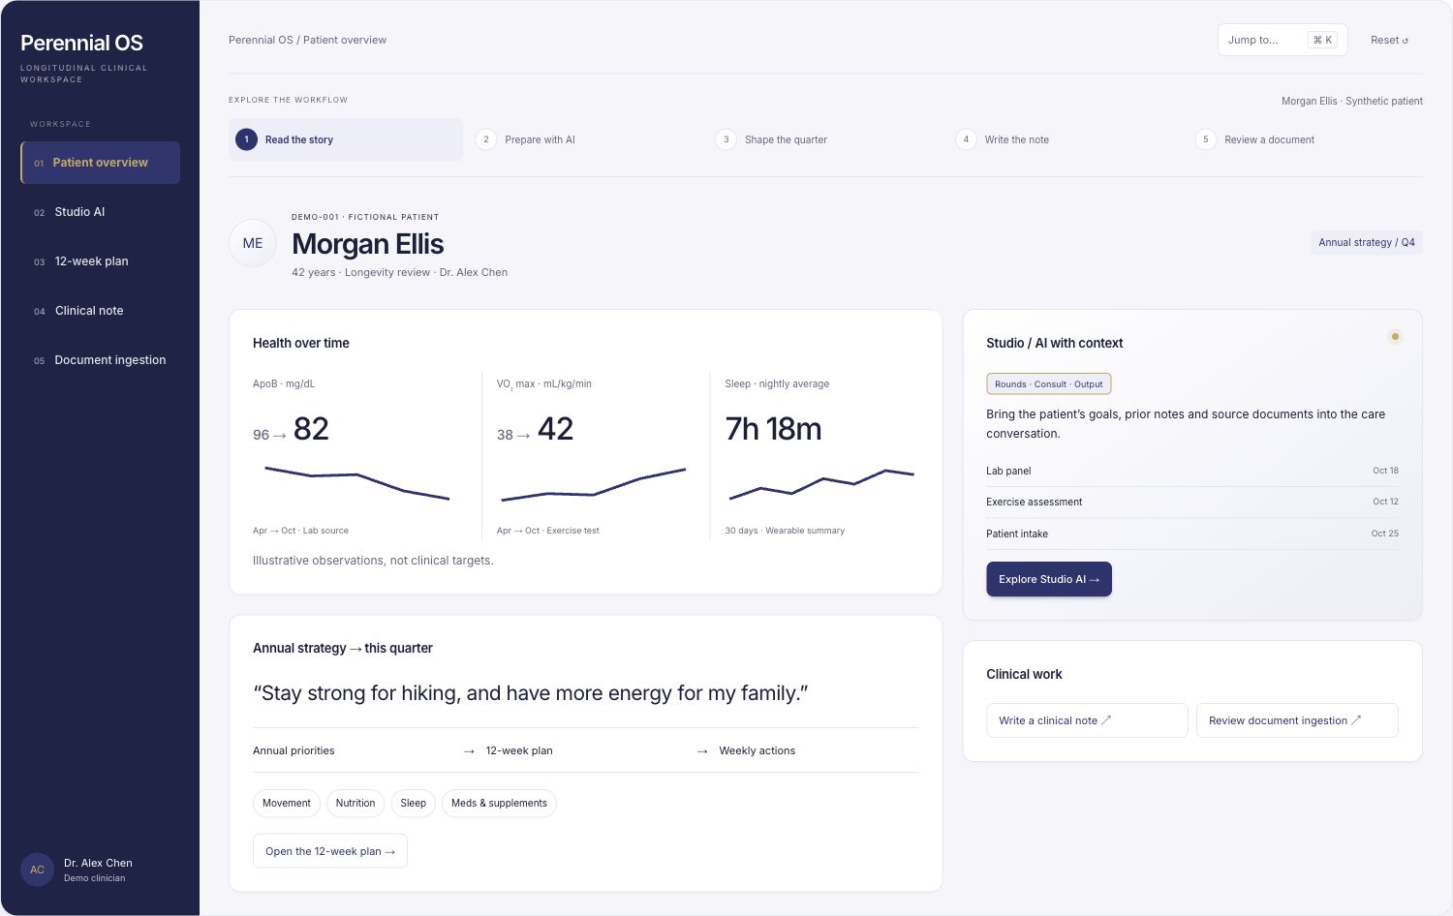Click the Nutrition priority chip
The height and width of the screenshot is (916, 1453).
tap(356, 803)
